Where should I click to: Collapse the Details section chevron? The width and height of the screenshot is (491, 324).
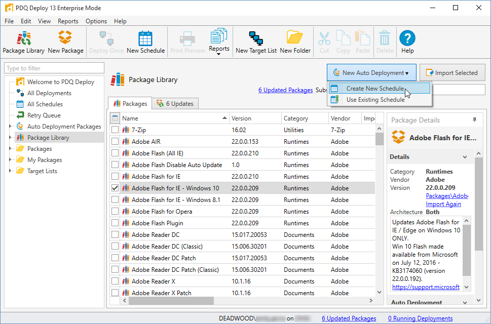click(x=465, y=157)
